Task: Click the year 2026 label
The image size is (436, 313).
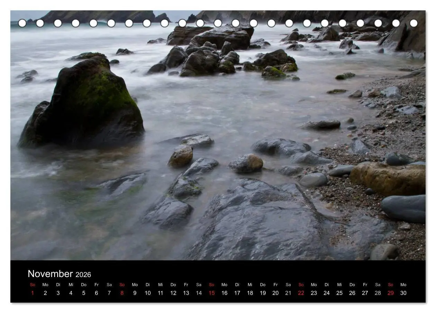Action: click(83, 275)
